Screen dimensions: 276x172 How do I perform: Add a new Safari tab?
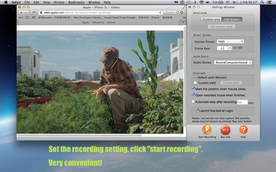click(183, 22)
